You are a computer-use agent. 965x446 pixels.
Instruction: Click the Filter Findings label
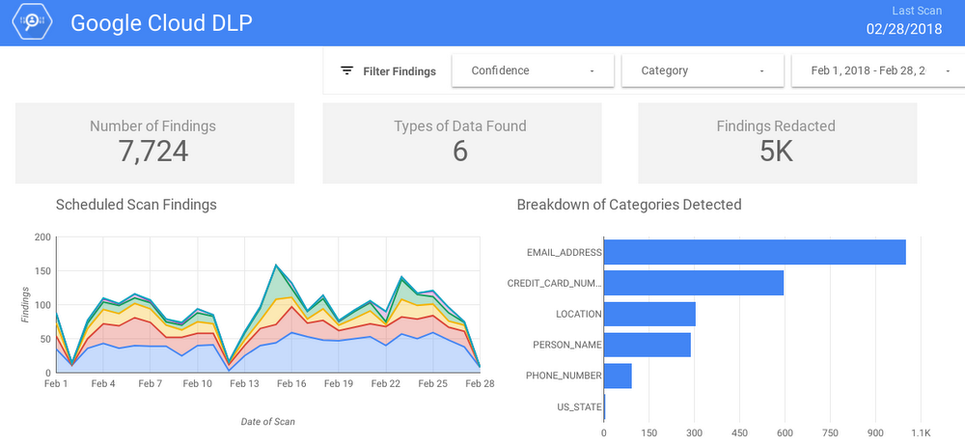[x=400, y=71]
